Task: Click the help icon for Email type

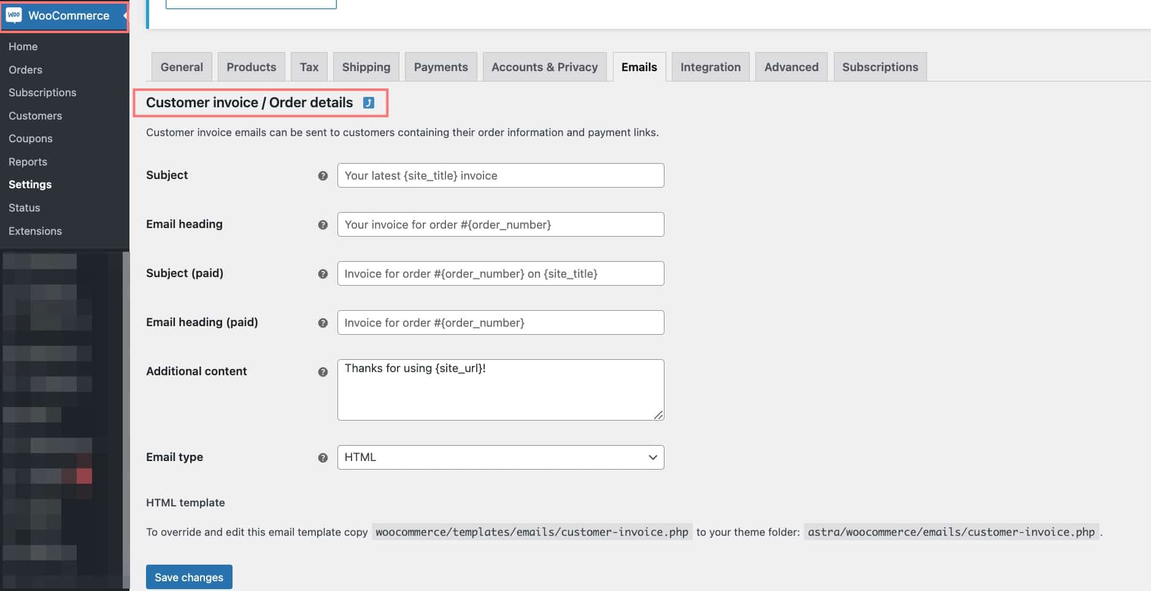Action: (x=323, y=457)
